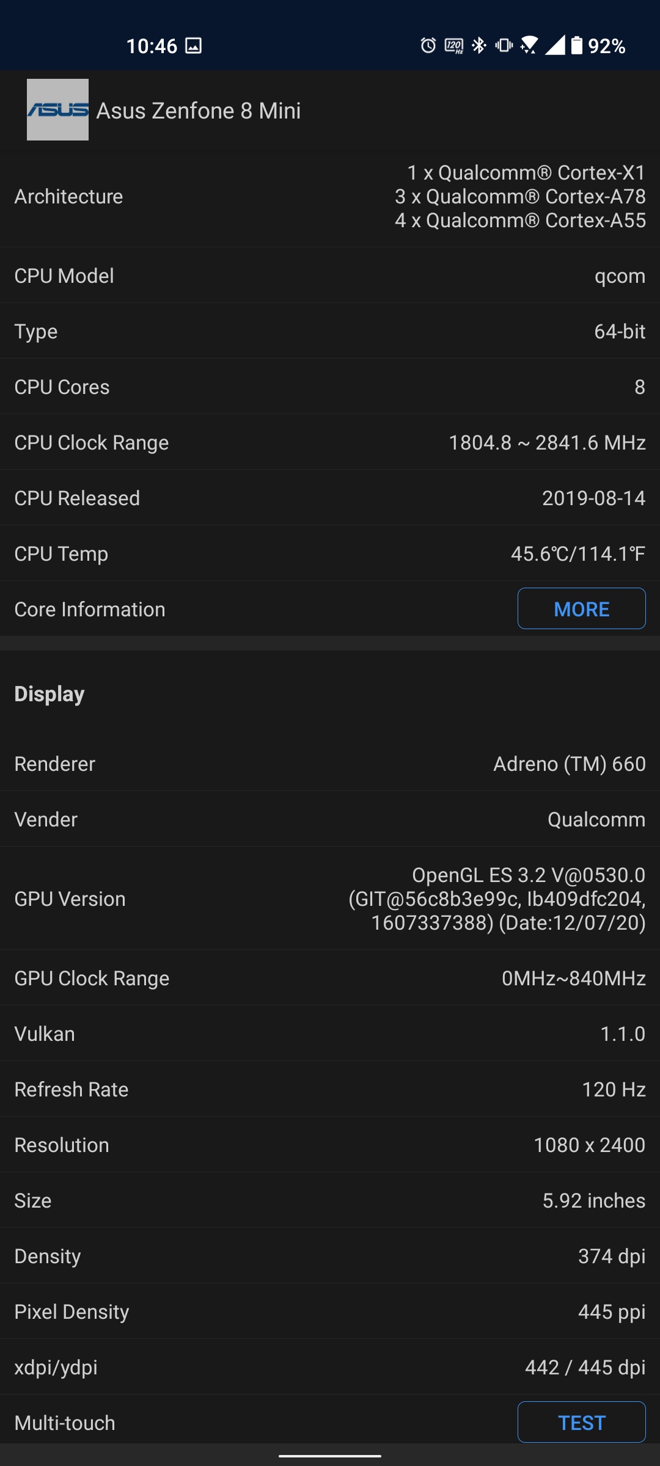Viewport: 660px width, 1466px height.
Task: Tap the battery icon showing 92%
Action: coord(577,45)
